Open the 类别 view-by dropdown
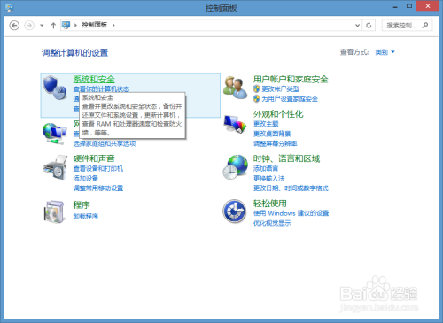443x323 pixels. [385, 52]
